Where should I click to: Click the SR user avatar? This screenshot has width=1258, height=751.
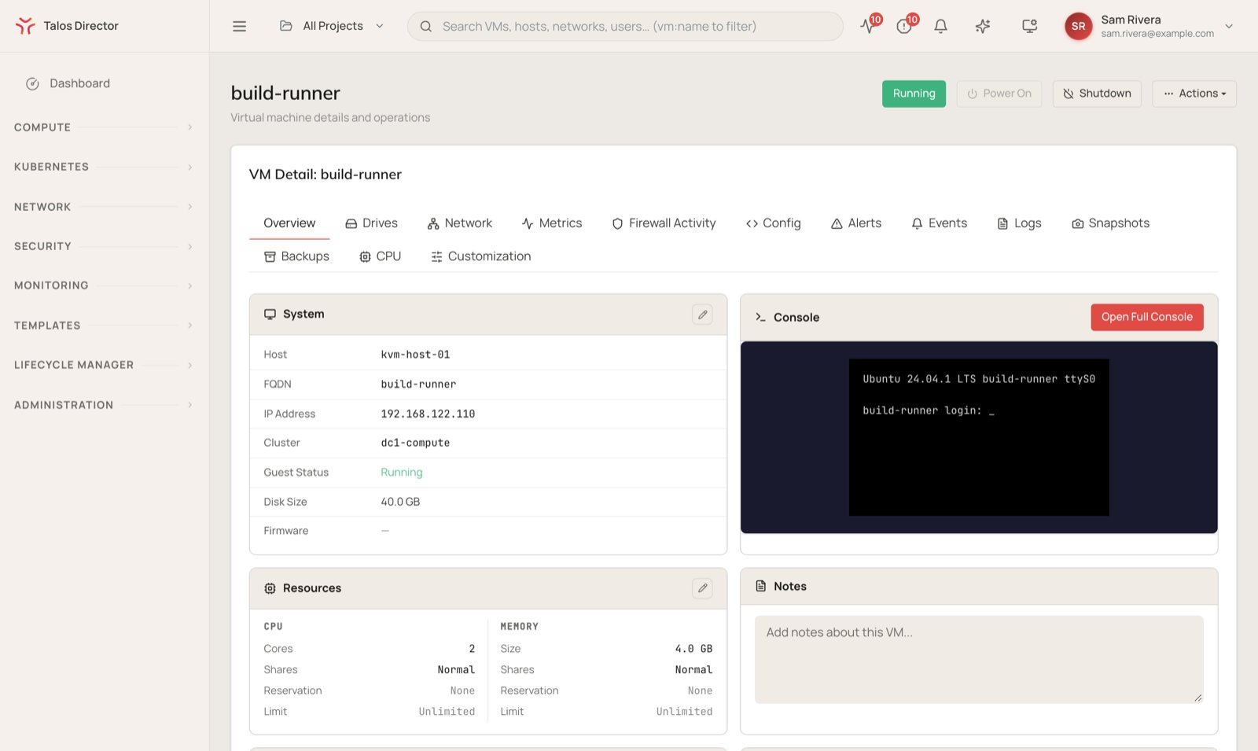click(x=1078, y=26)
